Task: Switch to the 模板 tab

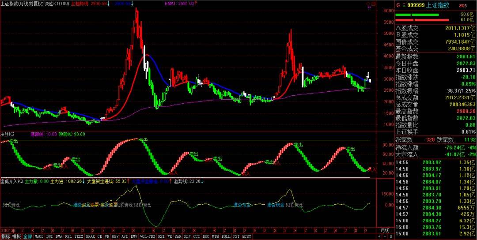Action: [16, 236]
